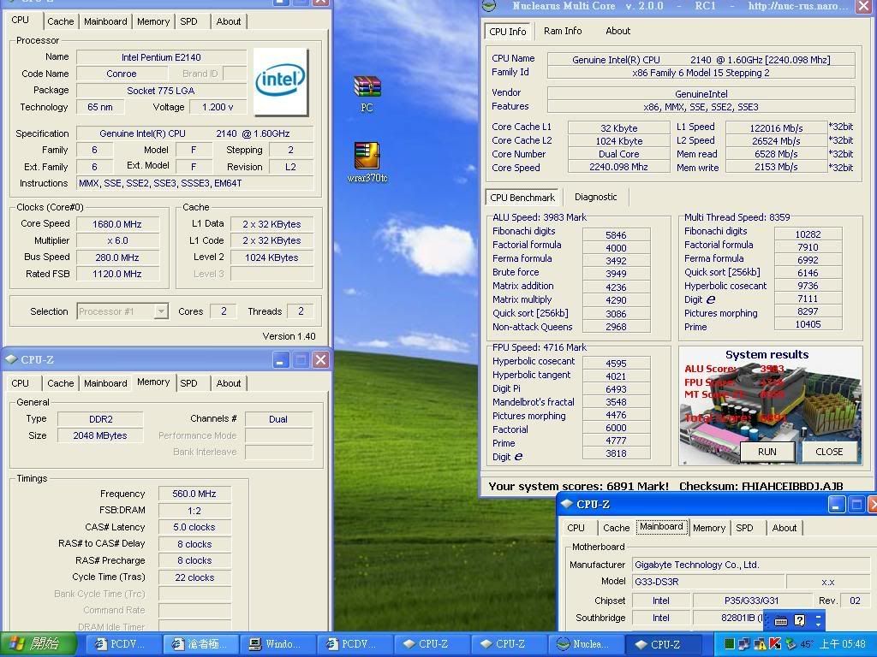The width and height of the screenshot is (877, 657).
Task: Switch to Nuclearus window from taskbar
Action: [x=588, y=643]
